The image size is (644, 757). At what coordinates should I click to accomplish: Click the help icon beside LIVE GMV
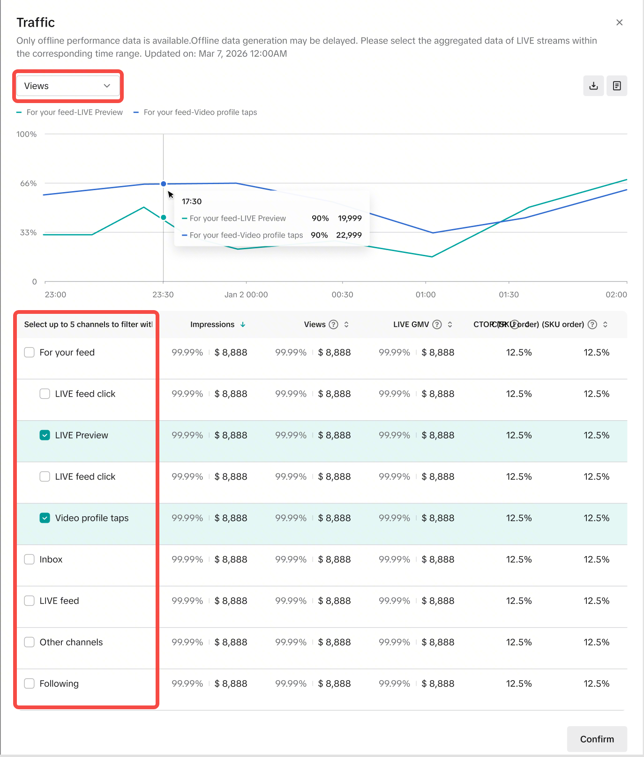coord(437,325)
